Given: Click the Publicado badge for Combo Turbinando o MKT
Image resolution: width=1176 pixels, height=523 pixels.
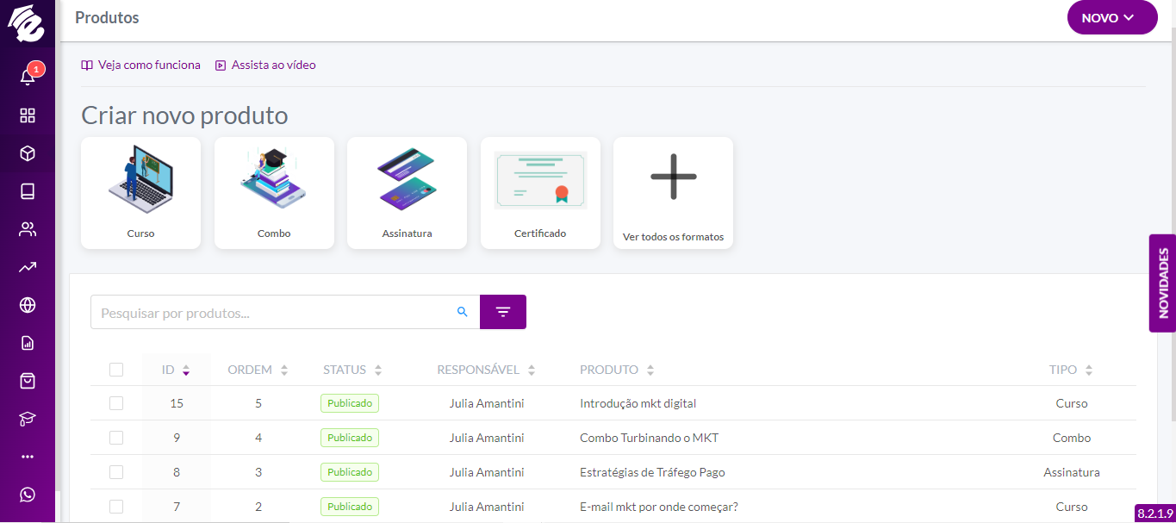Looking at the screenshot, I should 350,438.
